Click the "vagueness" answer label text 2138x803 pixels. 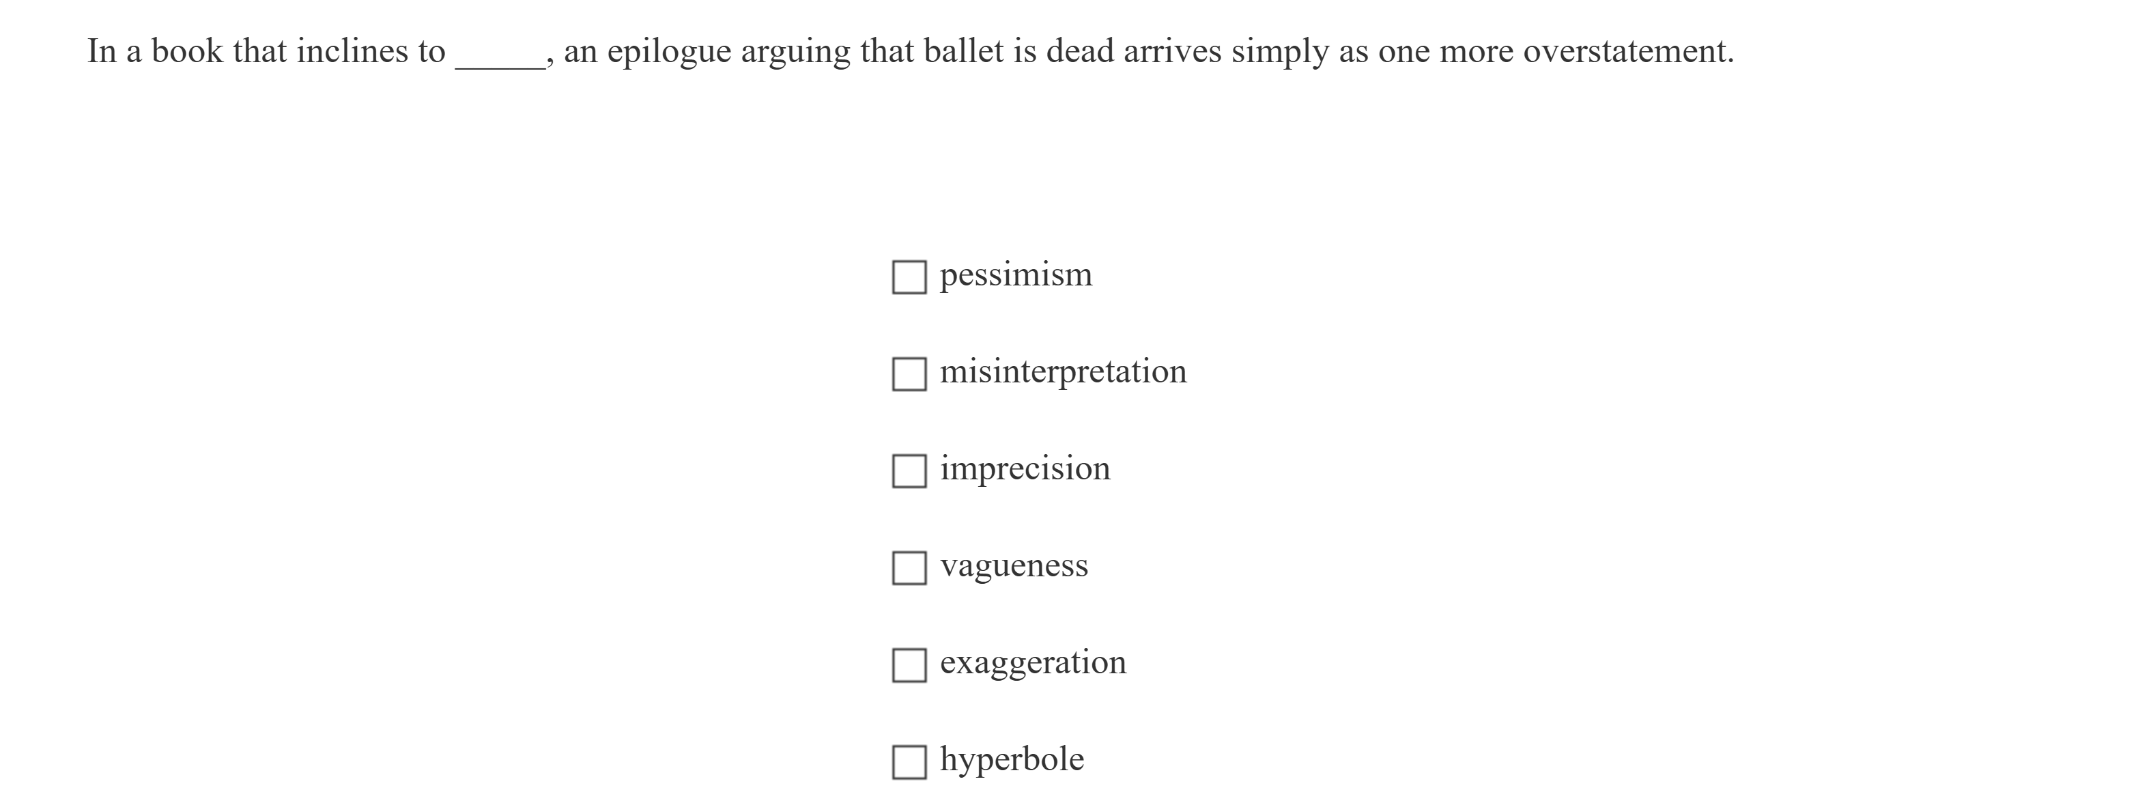click(1014, 565)
